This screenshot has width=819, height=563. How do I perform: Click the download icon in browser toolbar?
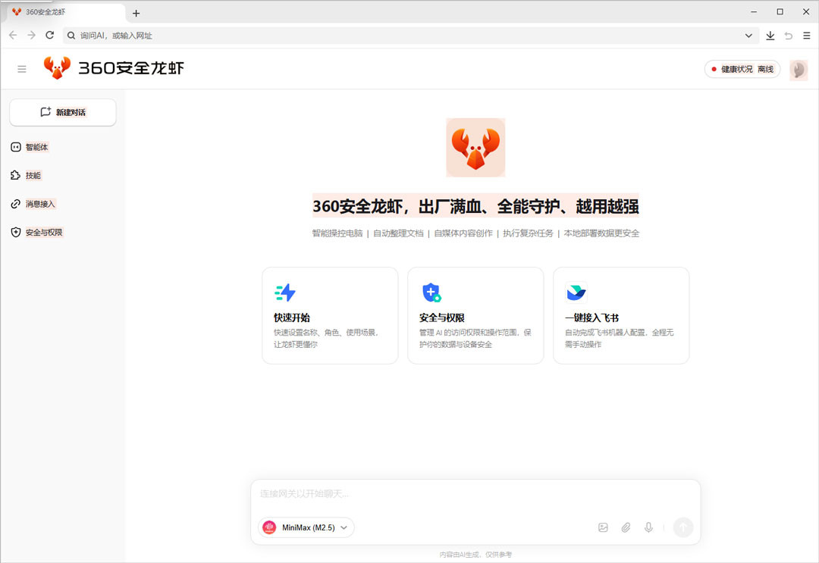(770, 35)
